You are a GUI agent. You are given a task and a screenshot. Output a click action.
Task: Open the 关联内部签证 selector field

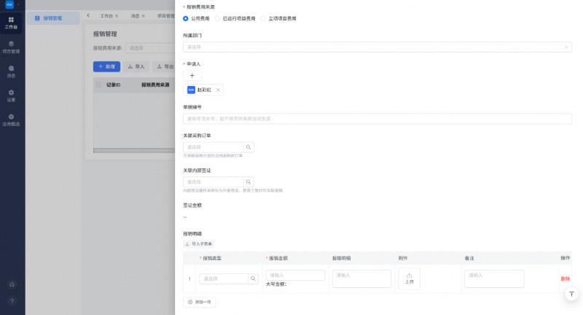point(213,182)
